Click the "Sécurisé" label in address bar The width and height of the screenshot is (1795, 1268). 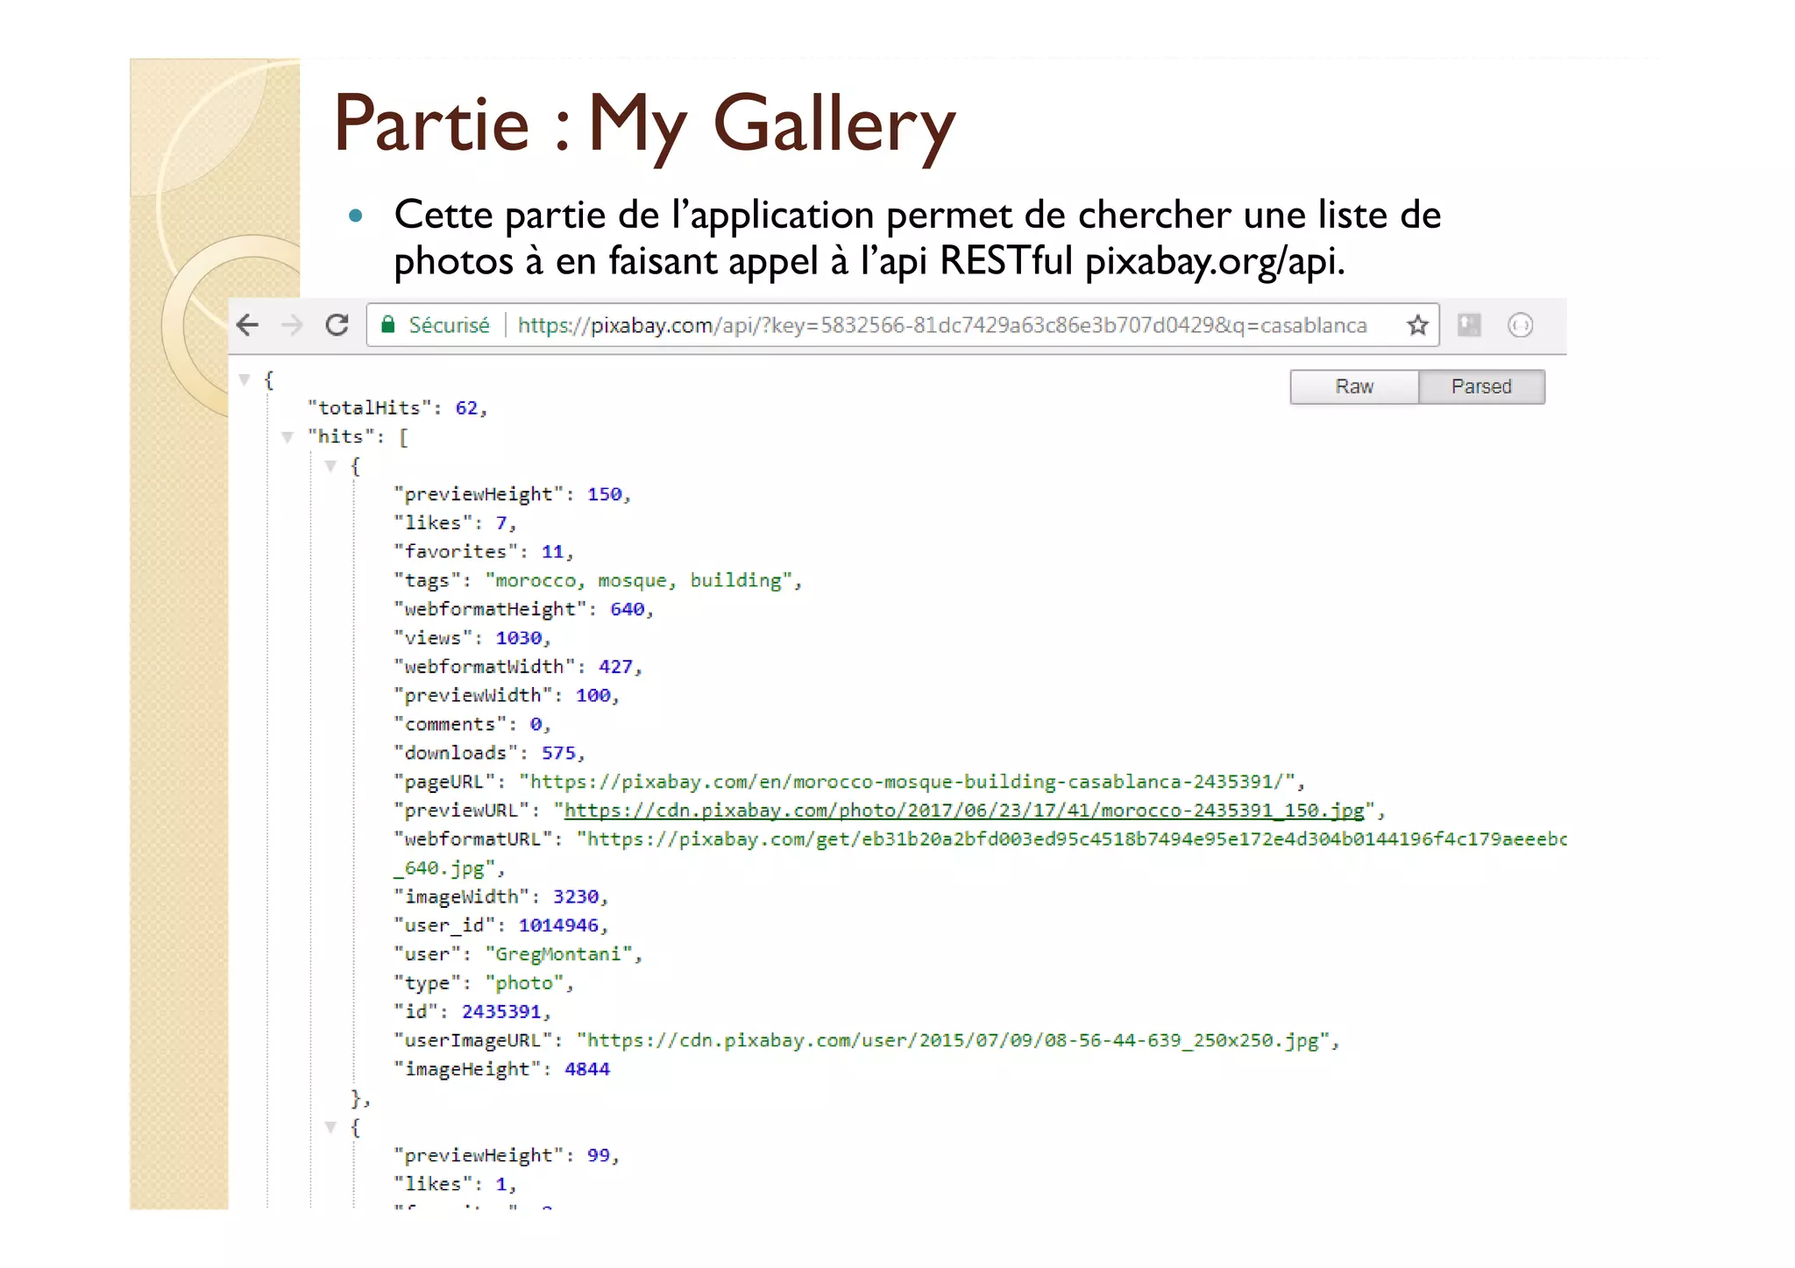coord(449,325)
